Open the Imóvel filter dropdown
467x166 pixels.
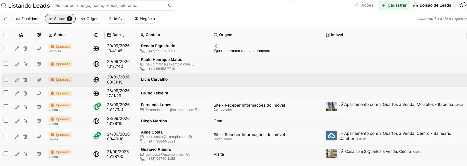117,19
